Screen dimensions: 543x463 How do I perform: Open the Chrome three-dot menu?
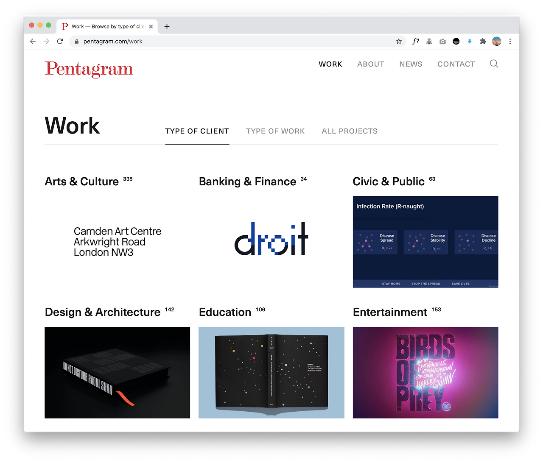click(510, 41)
